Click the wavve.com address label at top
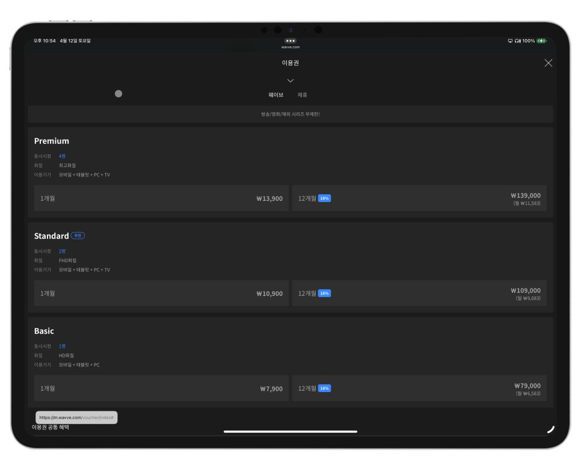 (x=290, y=47)
